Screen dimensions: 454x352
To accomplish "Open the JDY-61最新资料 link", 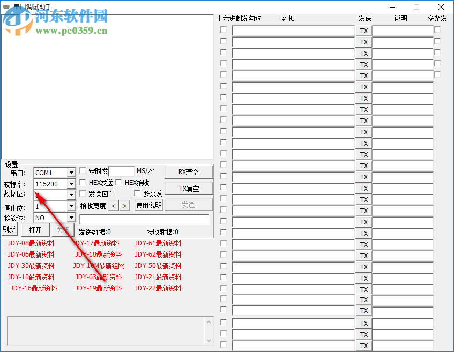I will pyautogui.click(x=158, y=243).
